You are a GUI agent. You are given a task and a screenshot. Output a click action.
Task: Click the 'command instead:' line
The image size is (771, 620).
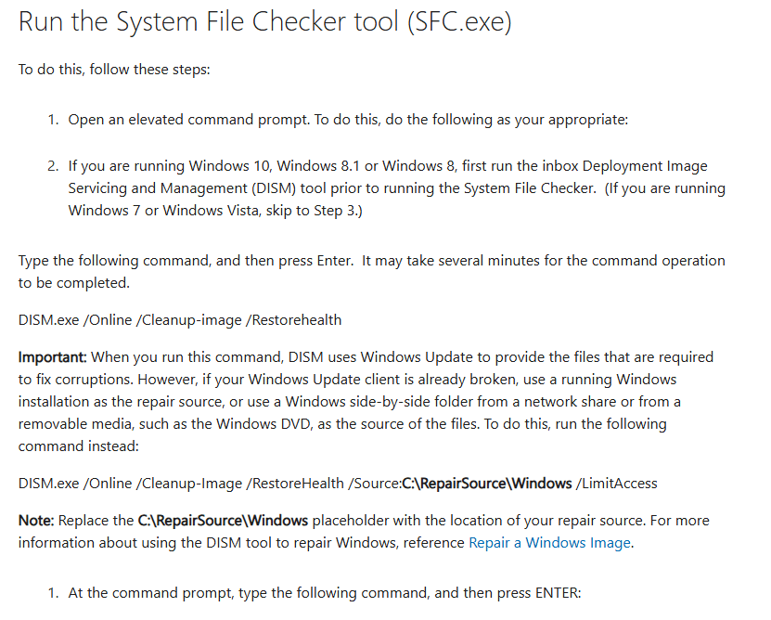pos(79,446)
